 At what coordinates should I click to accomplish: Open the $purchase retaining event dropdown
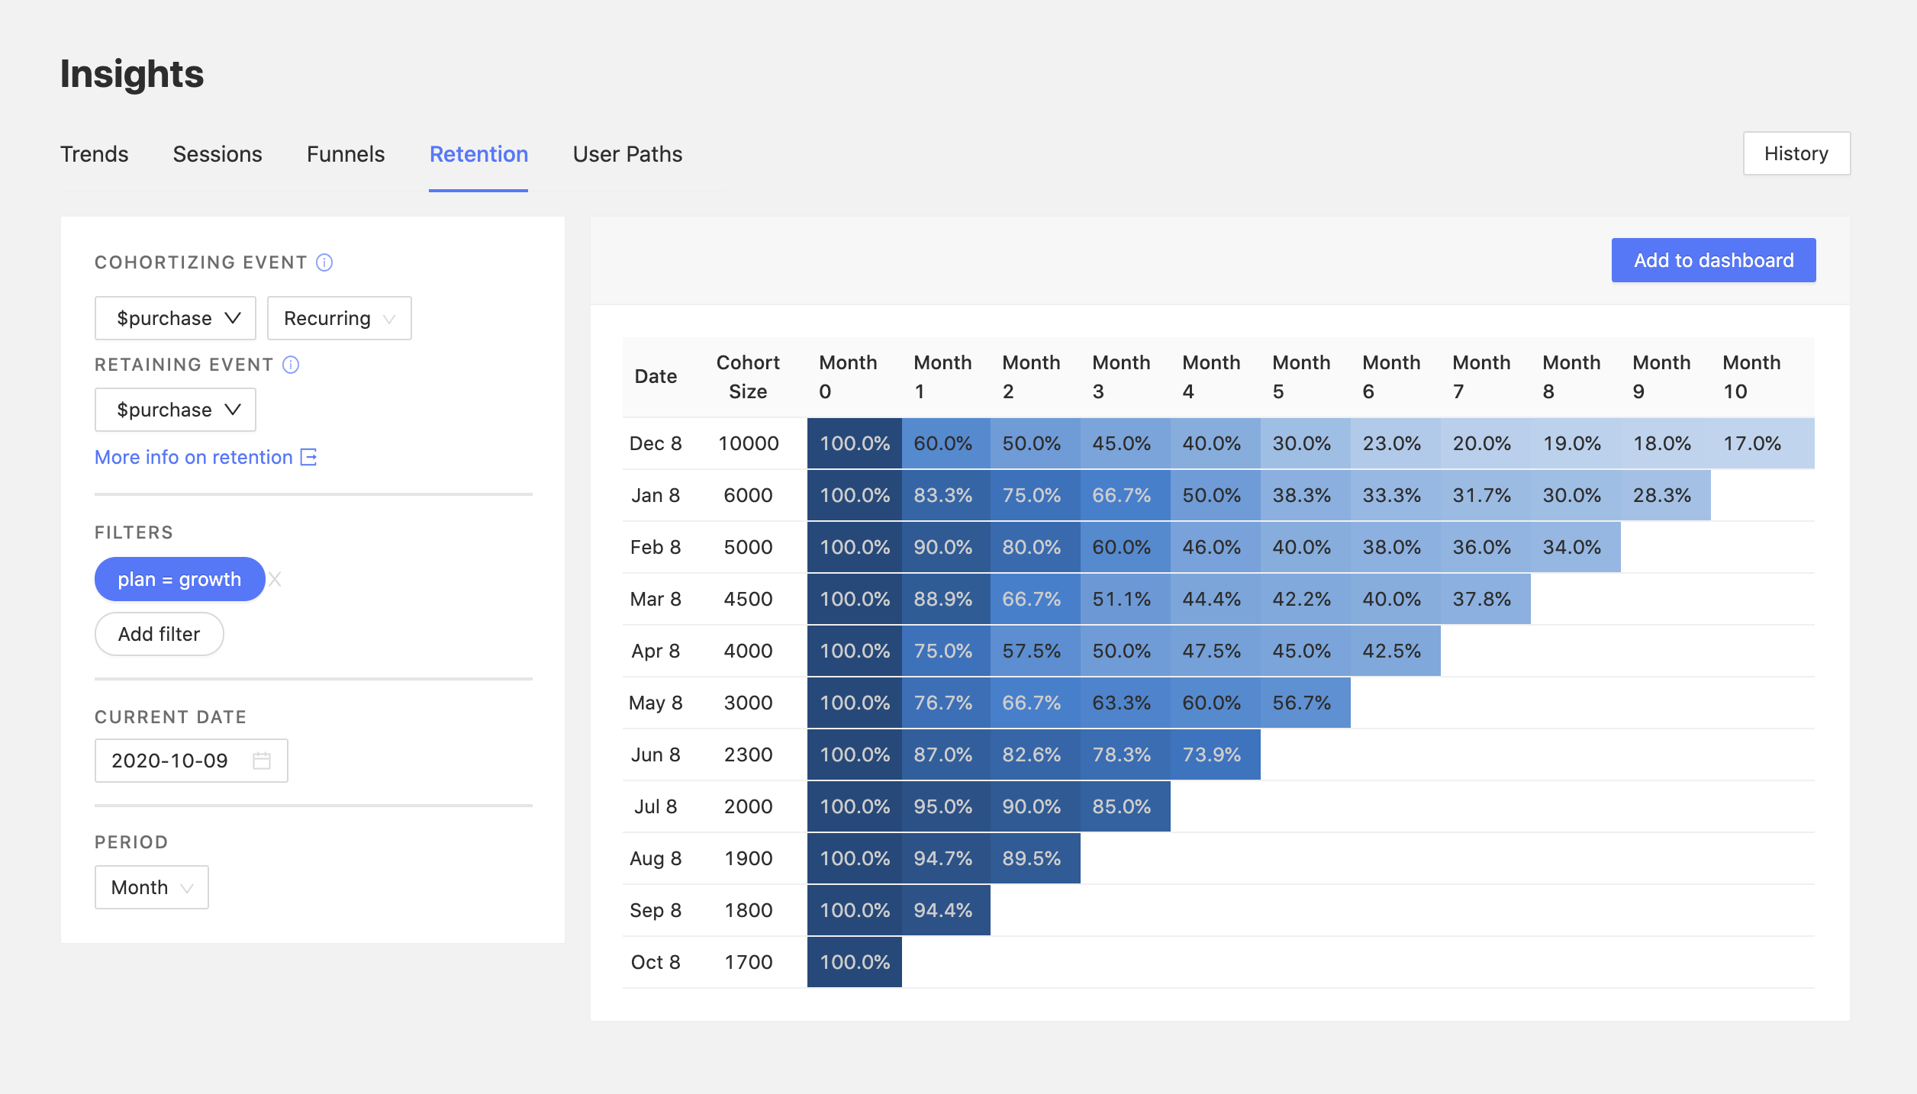[x=175, y=408]
